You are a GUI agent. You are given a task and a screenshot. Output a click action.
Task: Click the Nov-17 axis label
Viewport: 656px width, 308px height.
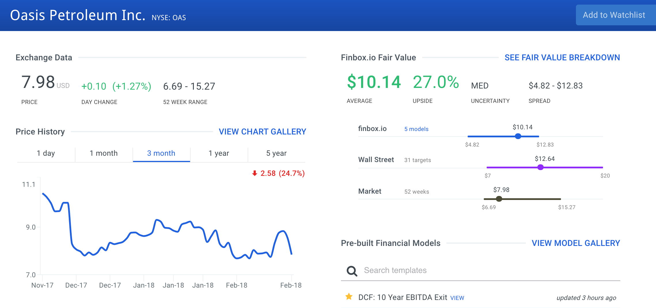[42, 285]
